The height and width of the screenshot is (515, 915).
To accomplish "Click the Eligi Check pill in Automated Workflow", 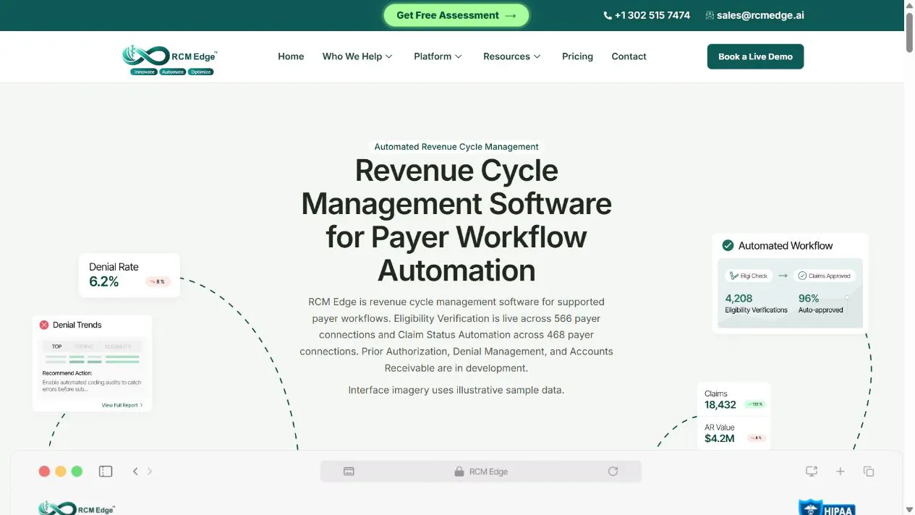I will (749, 276).
